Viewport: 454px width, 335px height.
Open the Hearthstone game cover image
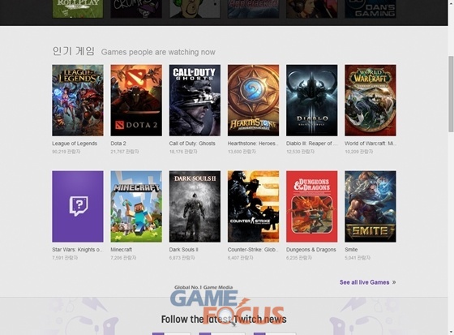tap(253, 101)
